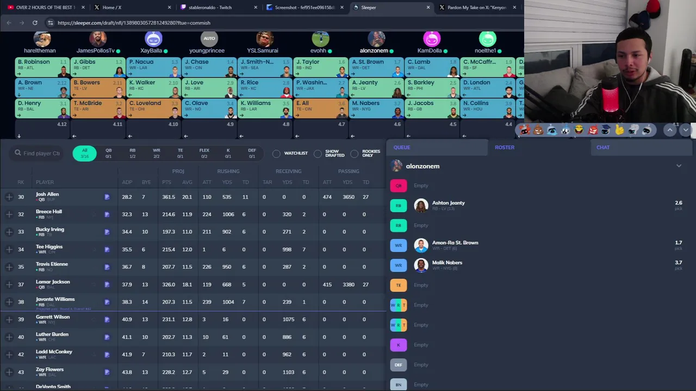Send the graduation cap mascot reaction

click(606, 130)
